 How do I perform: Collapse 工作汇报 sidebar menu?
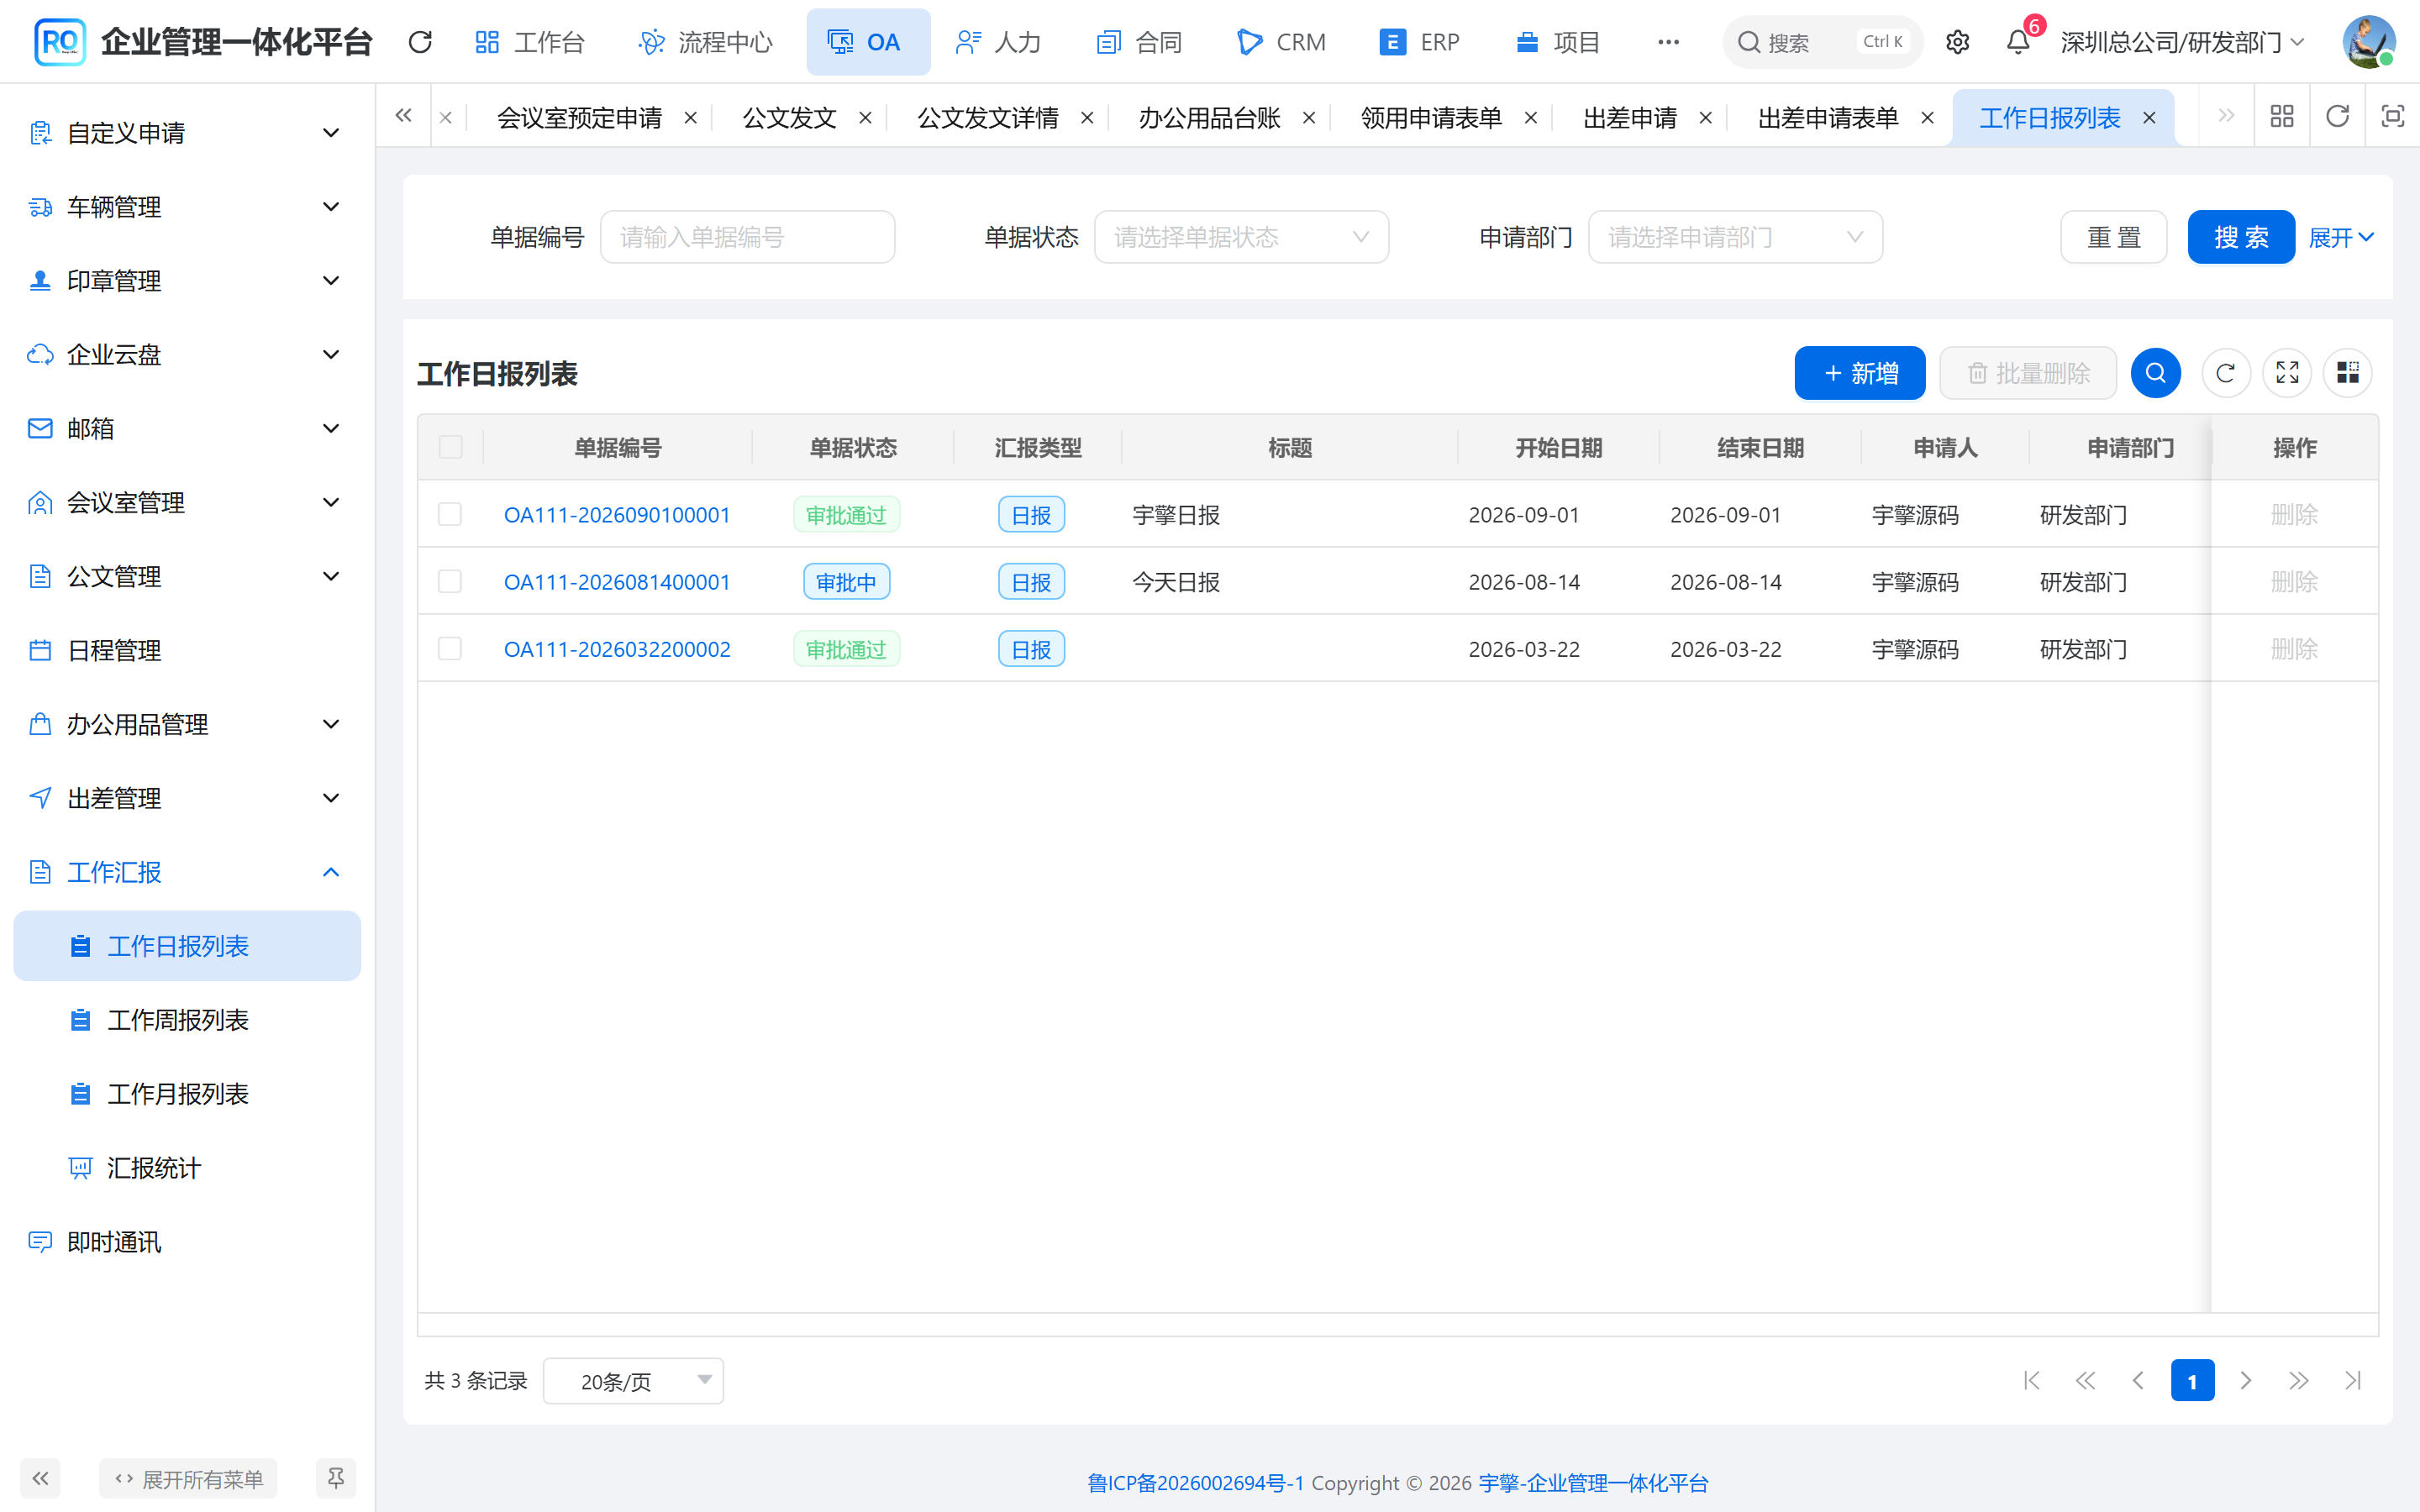click(x=186, y=872)
